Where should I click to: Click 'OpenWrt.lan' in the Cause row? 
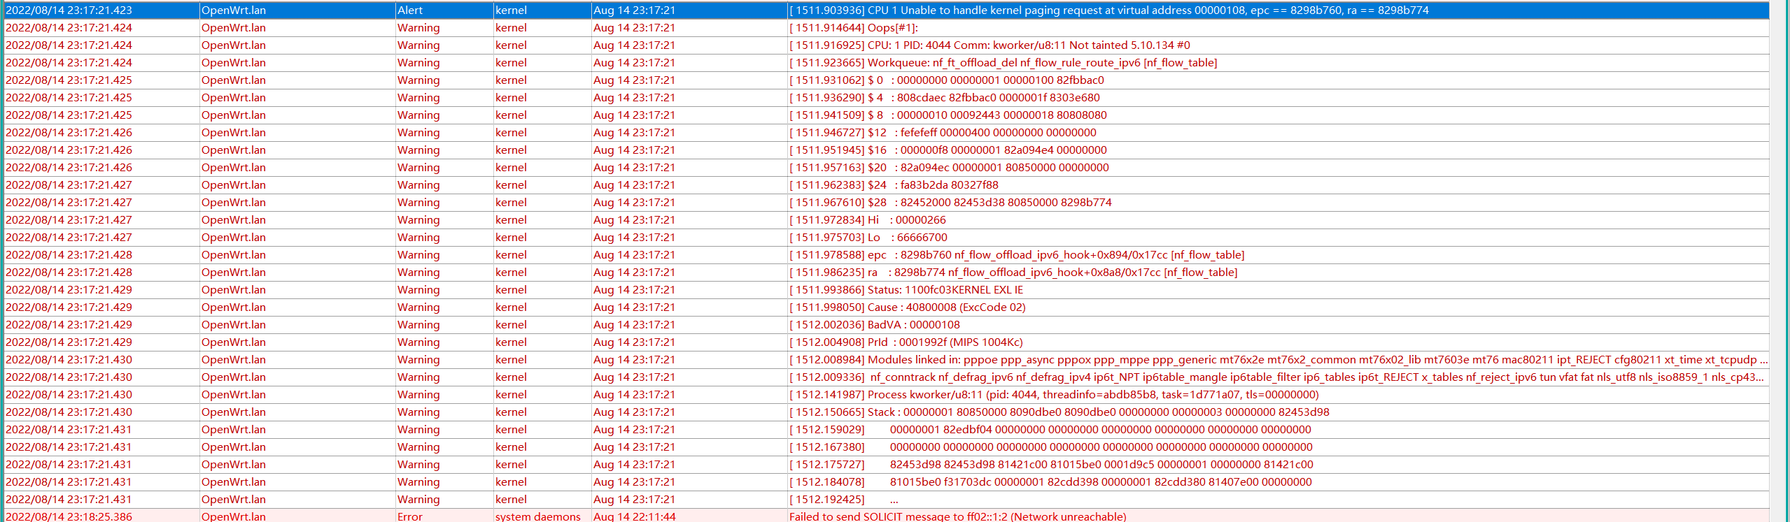pyautogui.click(x=234, y=307)
